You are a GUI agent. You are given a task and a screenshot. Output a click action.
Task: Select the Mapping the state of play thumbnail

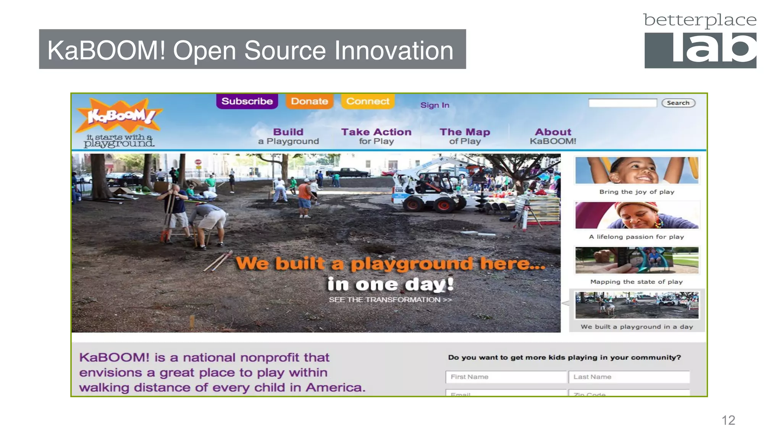(x=637, y=260)
